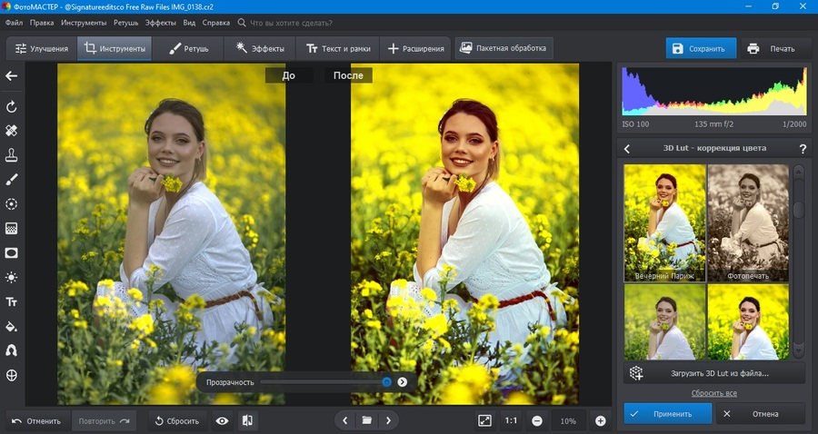Screen dimensions: 818x434
Task: Open the Ретушь tab
Action: (x=188, y=48)
